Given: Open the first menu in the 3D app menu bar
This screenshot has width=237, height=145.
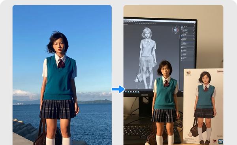Looking at the screenshot, I should (x=125, y=22).
